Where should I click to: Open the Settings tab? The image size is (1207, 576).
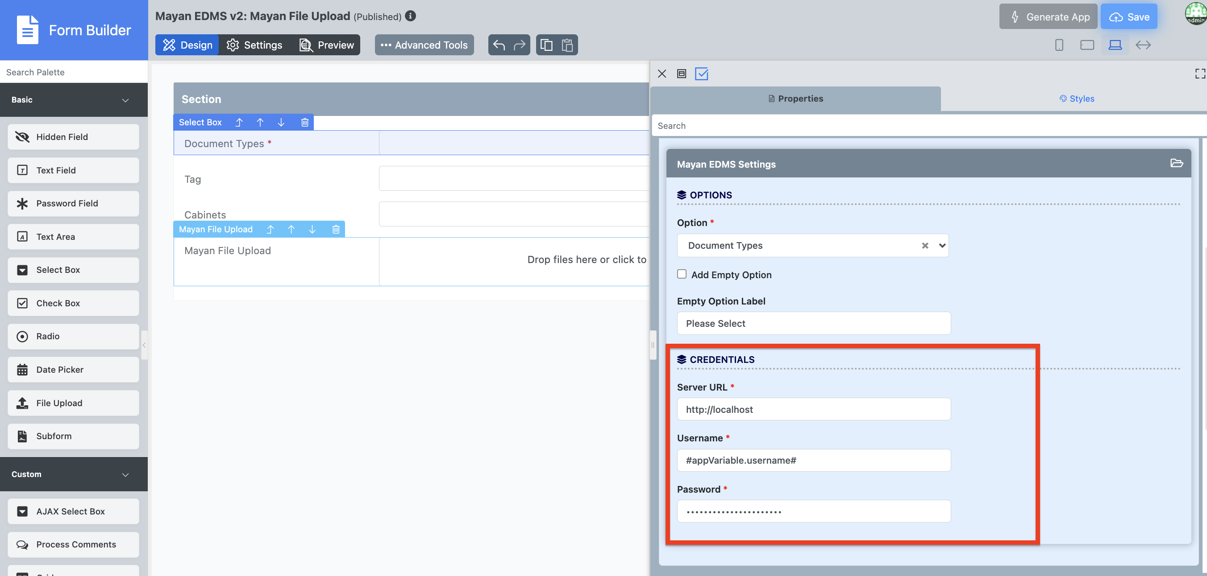[x=254, y=45]
